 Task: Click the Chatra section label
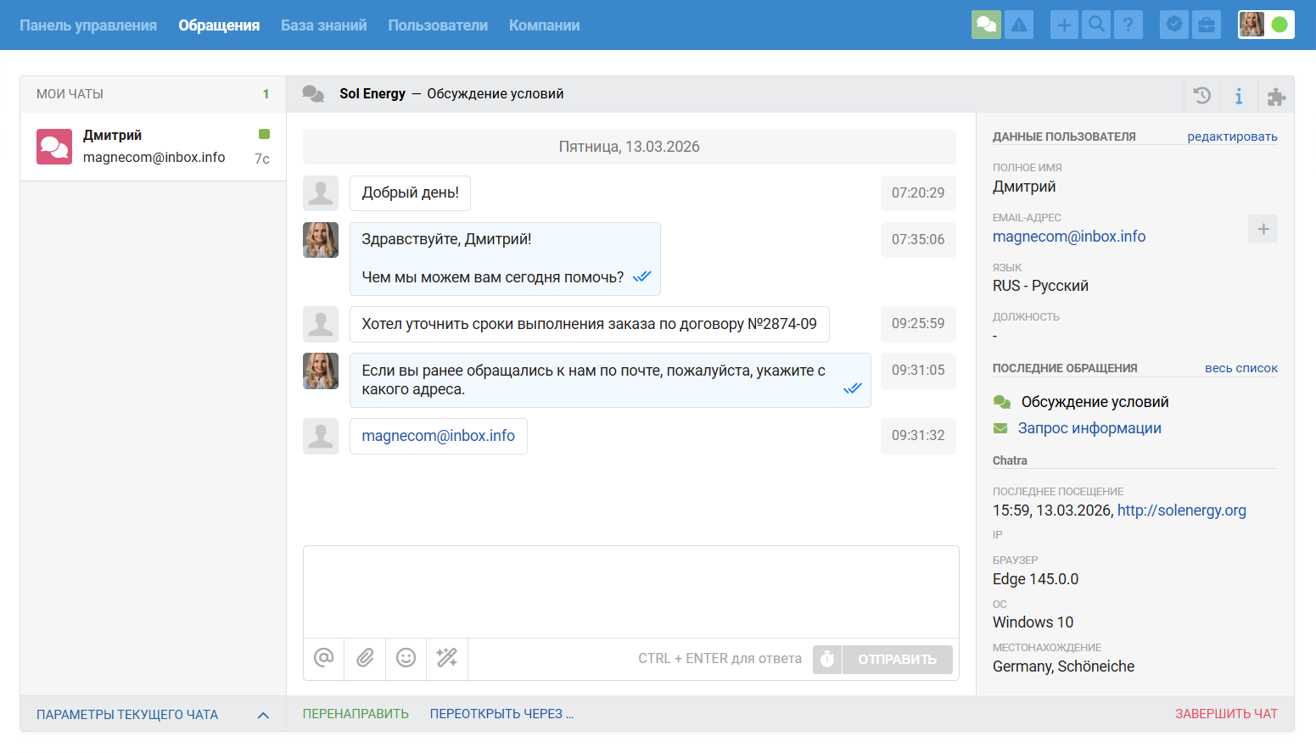tap(1010, 460)
